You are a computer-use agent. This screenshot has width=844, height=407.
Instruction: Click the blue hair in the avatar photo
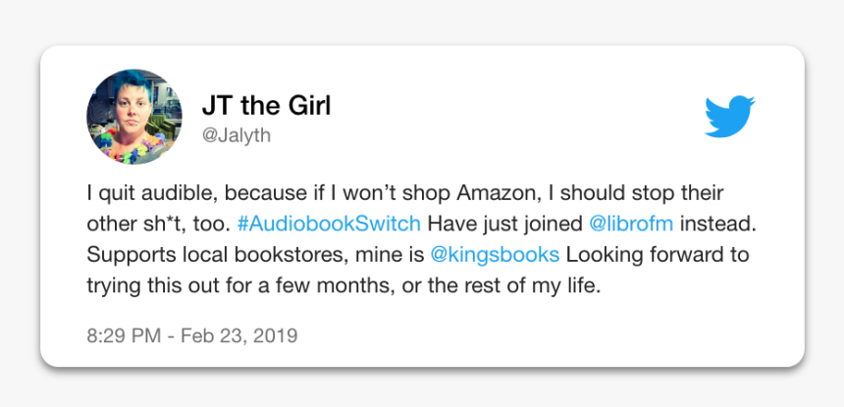pyautogui.click(x=132, y=82)
